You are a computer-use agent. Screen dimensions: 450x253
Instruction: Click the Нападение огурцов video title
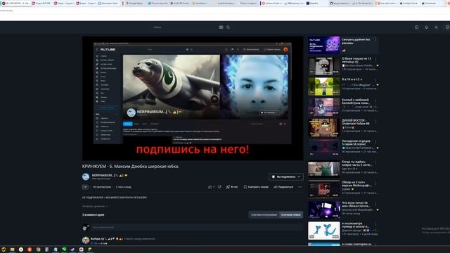(x=356, y=143)
